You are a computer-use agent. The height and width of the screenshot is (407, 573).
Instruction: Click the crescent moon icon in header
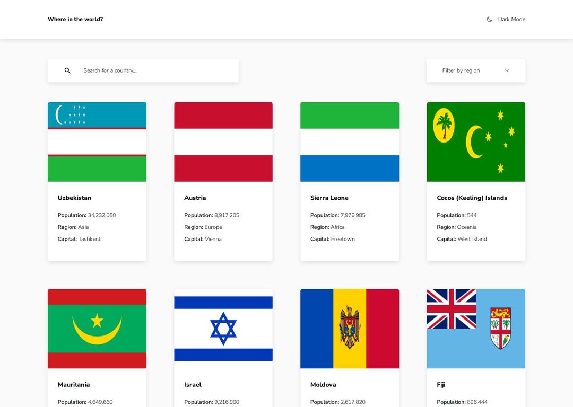[x=489, y=20]
